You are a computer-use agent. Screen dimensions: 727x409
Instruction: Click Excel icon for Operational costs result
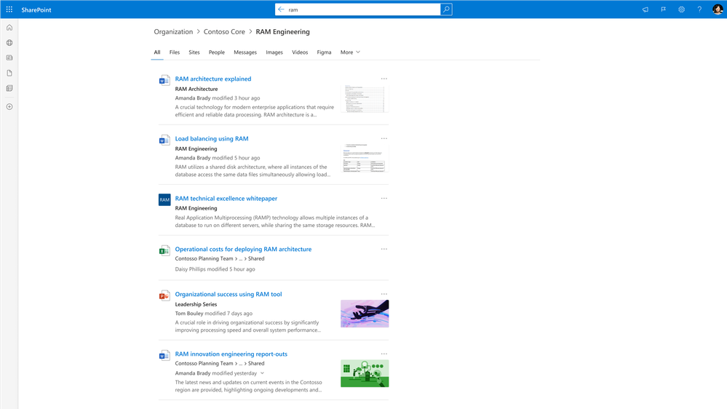point(164,250)
